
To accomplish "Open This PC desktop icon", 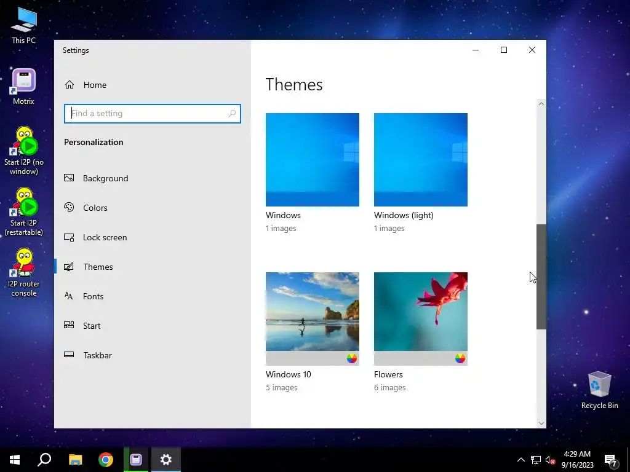I will pos(24,25).
